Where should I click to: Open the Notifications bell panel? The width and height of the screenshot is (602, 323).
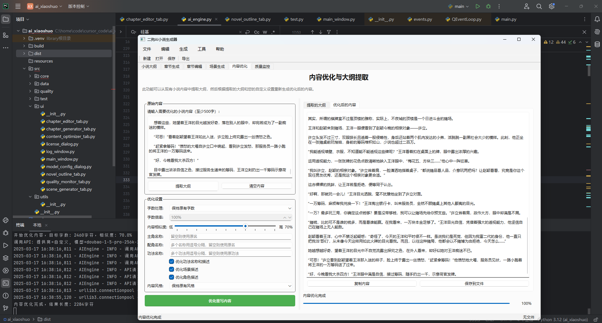(597, 19)
